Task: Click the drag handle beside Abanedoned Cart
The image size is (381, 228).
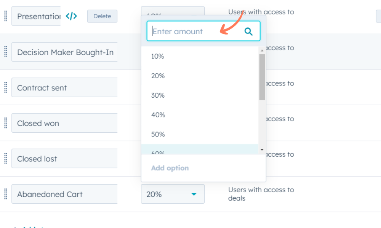Action: tap(5, 194)
